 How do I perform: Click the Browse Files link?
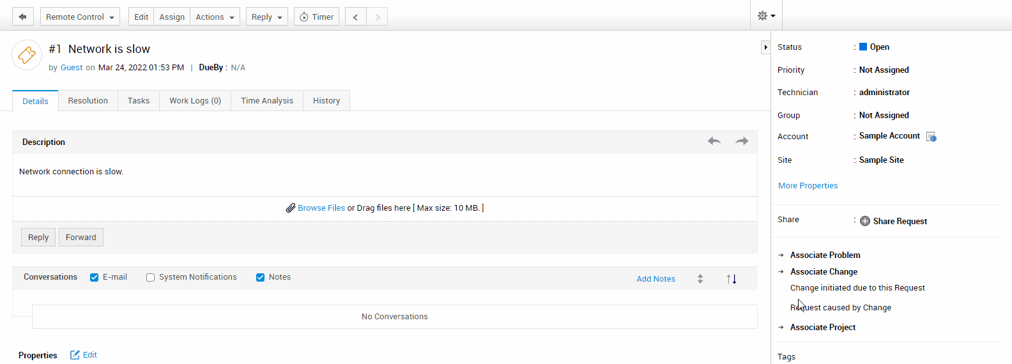(321, 208)
